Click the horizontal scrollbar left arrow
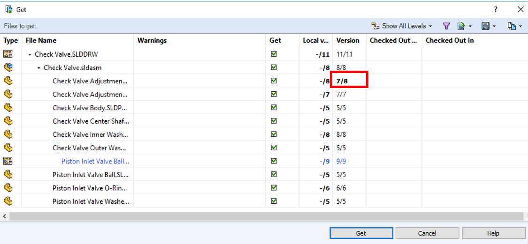Viewport: 528px width, 244px height. click(4, 216)
